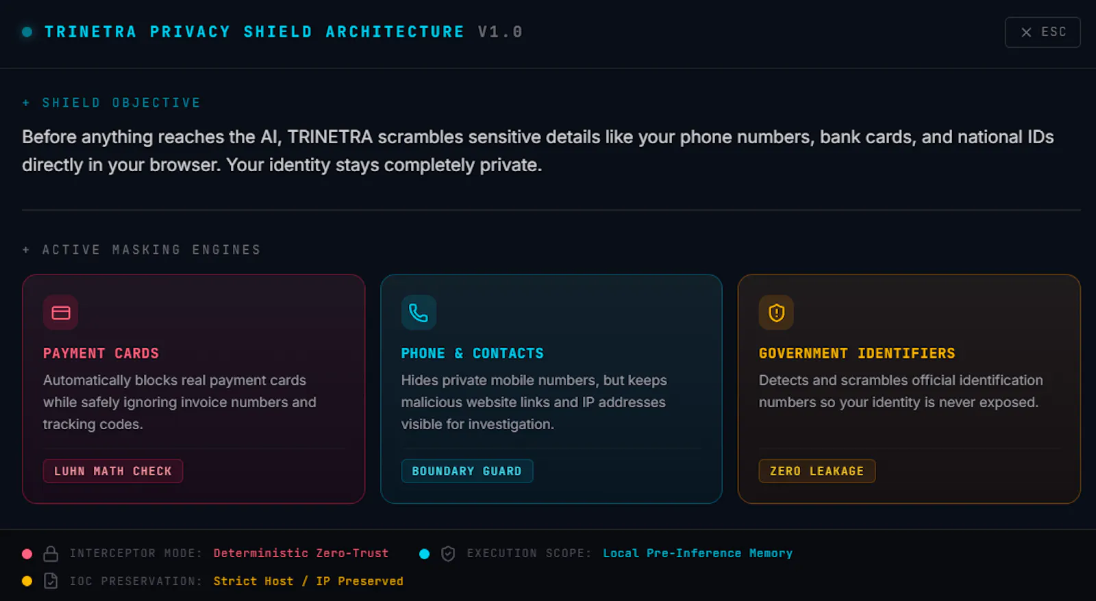
Task: Click the phone numbers description text
Action: point(534,402)
